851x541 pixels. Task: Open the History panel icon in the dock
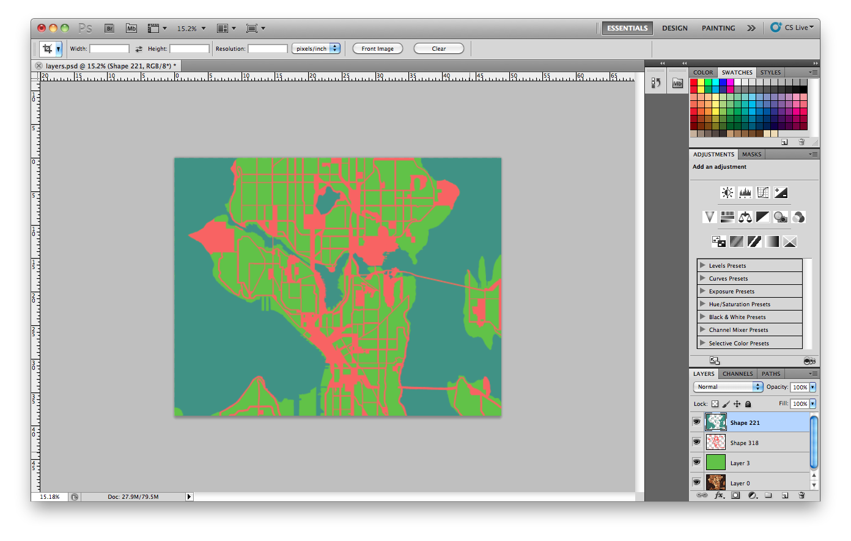coord(655,83)
